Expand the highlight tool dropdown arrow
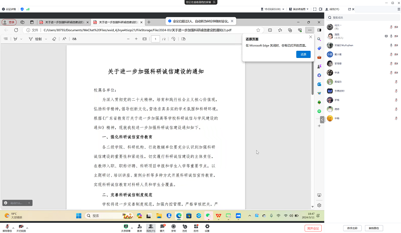 tap(21, 39)
